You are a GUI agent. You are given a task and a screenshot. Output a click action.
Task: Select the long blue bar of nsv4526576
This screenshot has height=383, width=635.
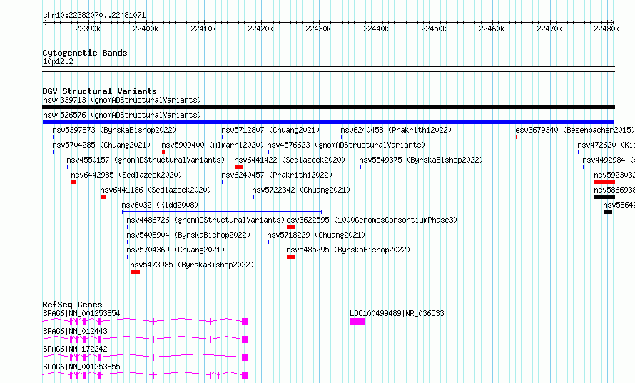(x=328, y=122)
